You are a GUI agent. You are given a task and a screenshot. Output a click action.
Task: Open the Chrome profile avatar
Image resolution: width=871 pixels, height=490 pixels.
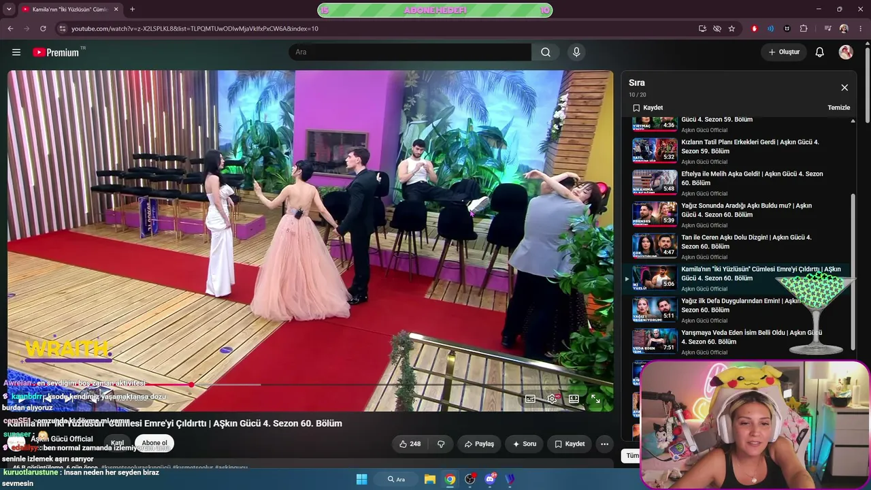844,29
